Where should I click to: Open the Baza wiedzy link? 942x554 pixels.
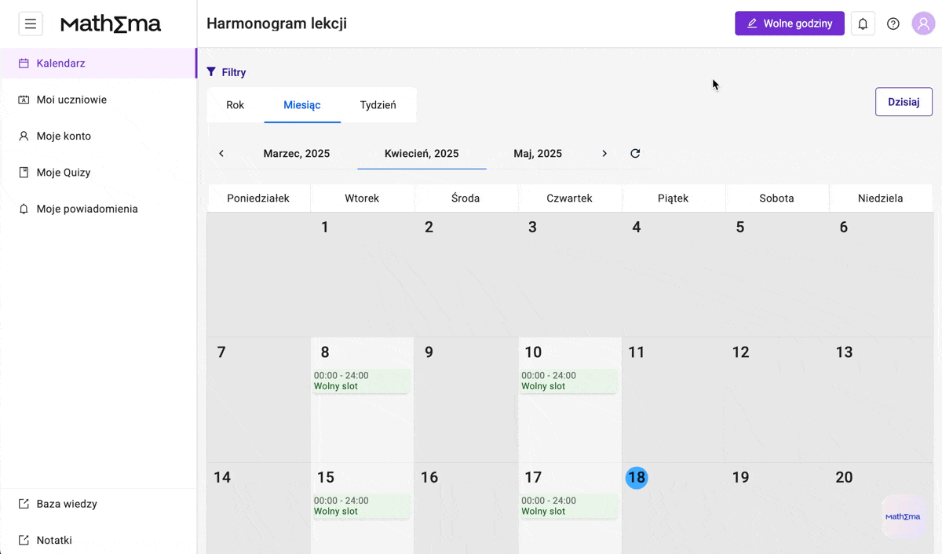(98, 504)
